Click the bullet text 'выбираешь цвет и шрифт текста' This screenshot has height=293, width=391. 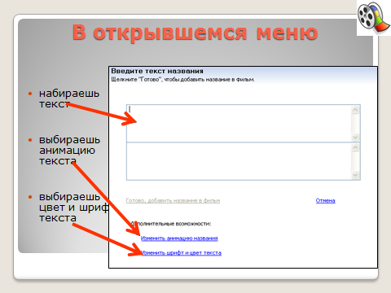(x=74, y=208)
